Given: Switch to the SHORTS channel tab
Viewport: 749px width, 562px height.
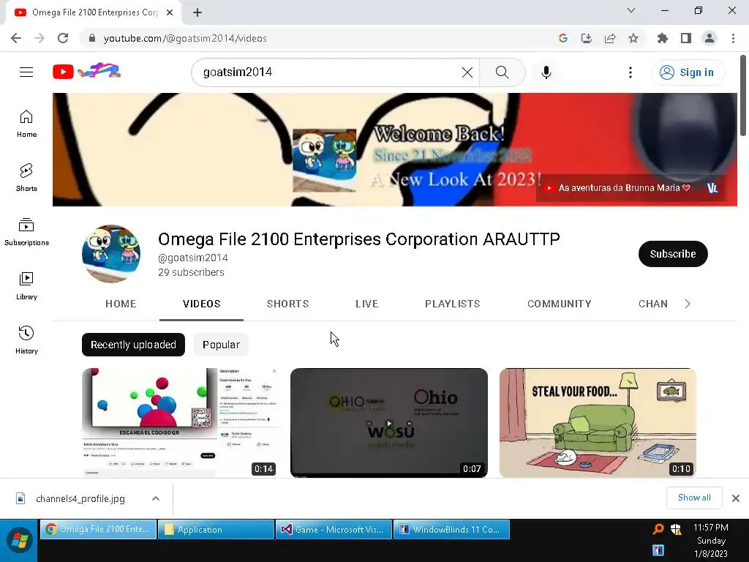Looking at the screenshot, I should 287,304.
